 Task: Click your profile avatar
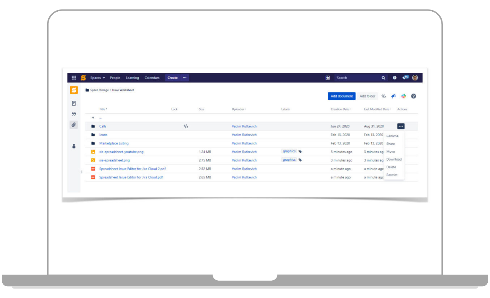click(x=415, y=78)
